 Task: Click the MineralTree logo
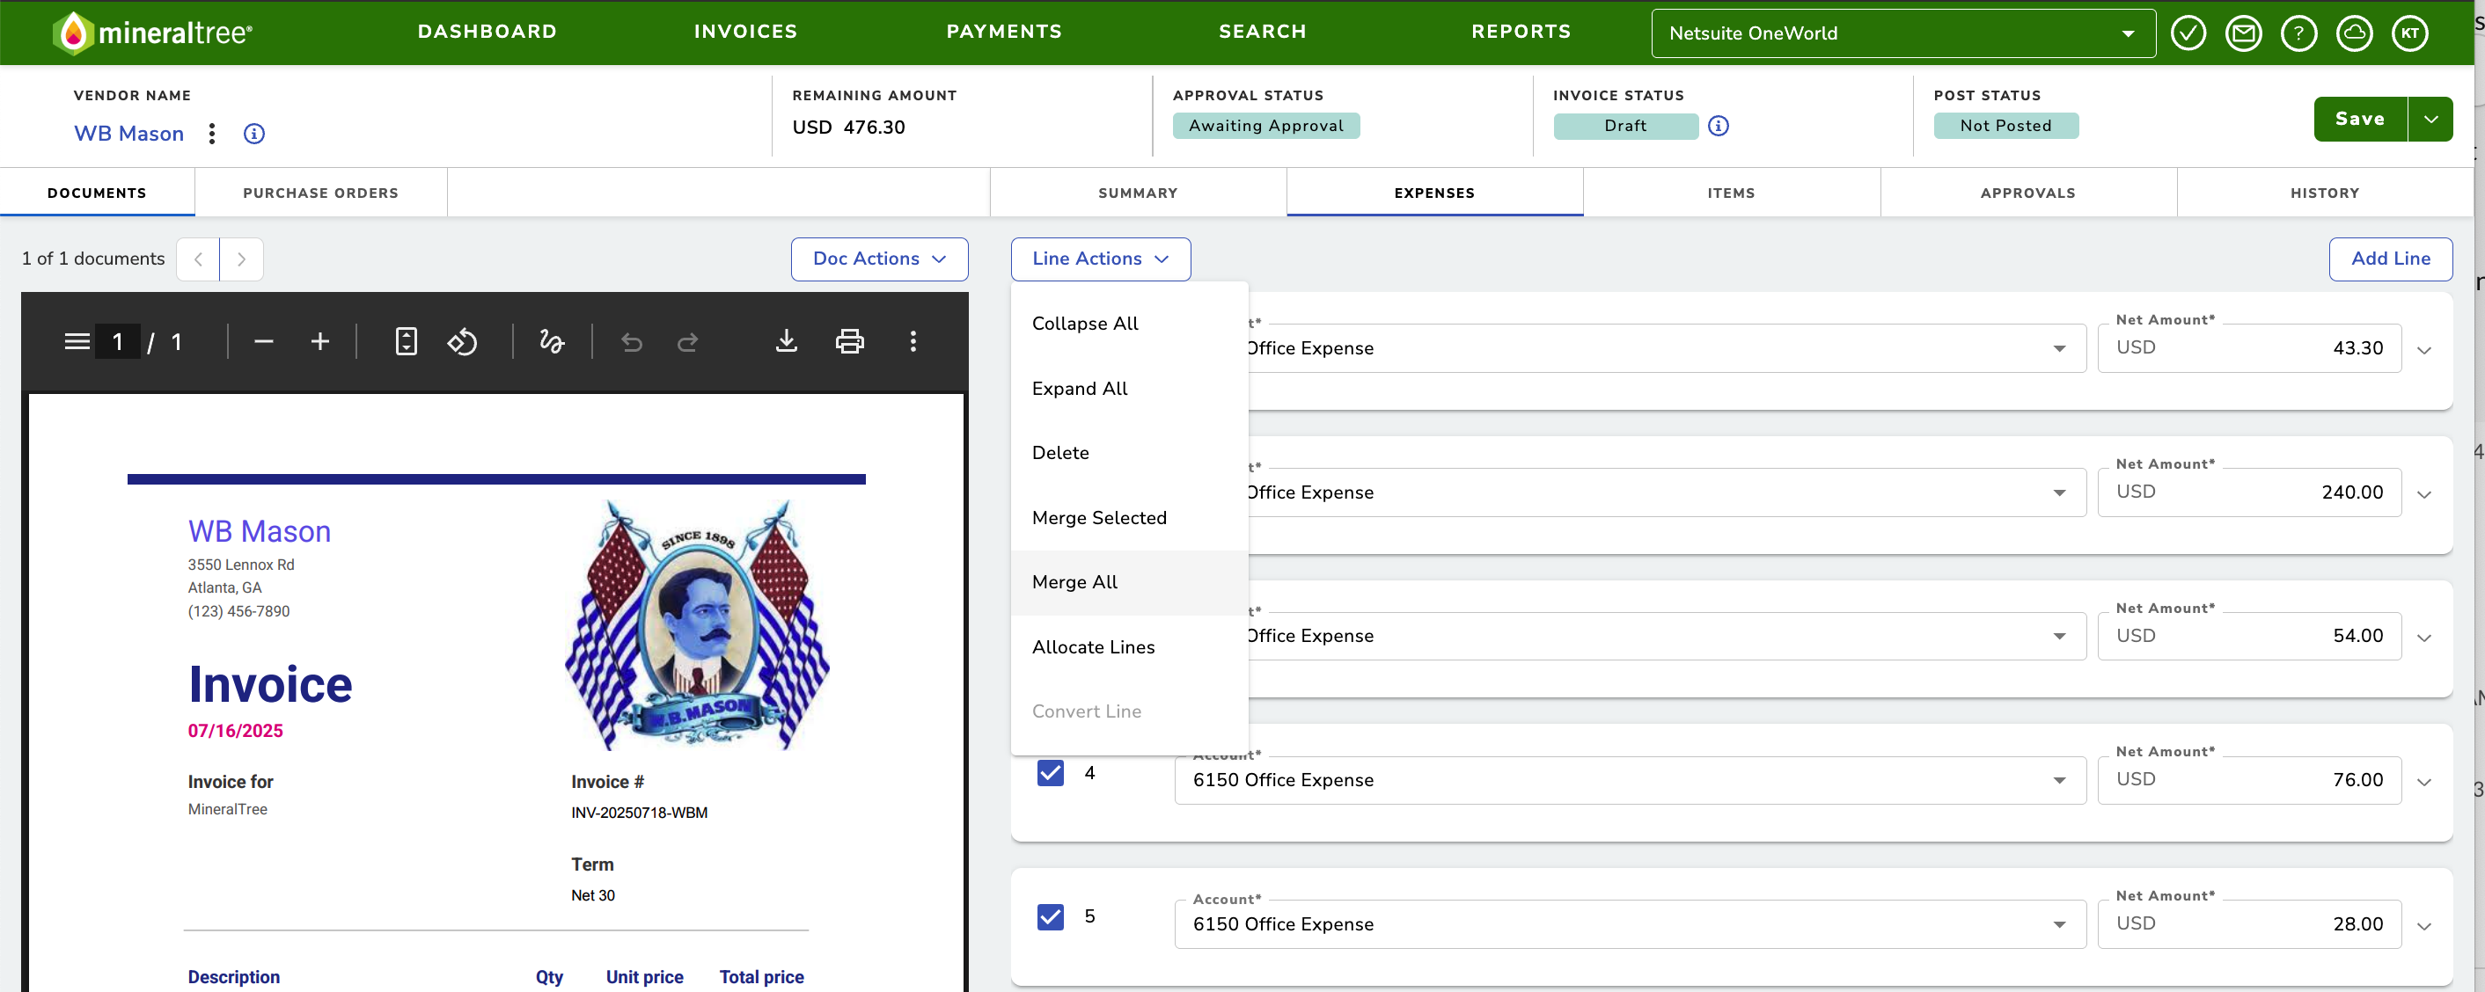[152, 33]
